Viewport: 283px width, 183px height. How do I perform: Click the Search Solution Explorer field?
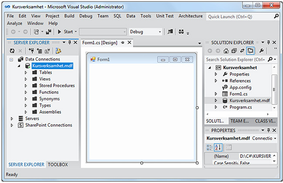236,60
